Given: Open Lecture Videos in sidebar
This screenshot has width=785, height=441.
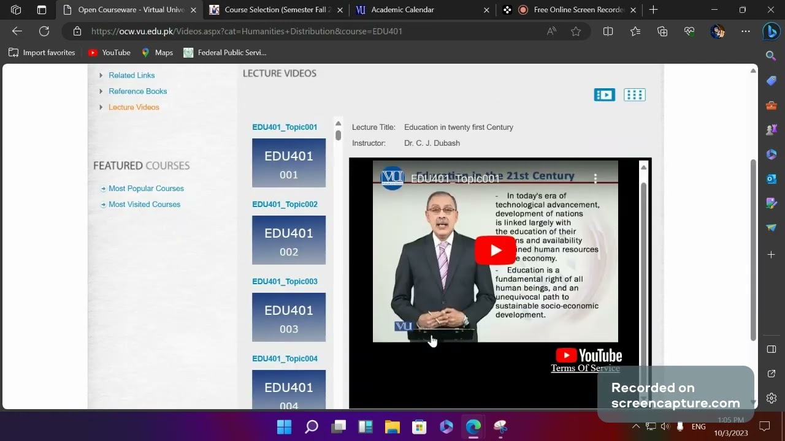Looking at the screenshot, I should click(x=134, y=107).
